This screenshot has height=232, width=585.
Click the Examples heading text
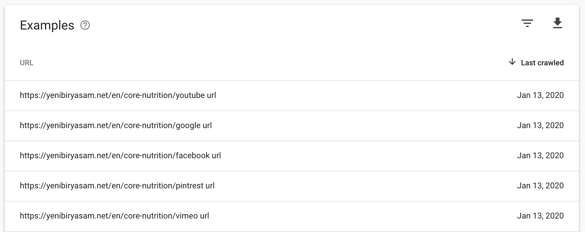coord(47,25)
